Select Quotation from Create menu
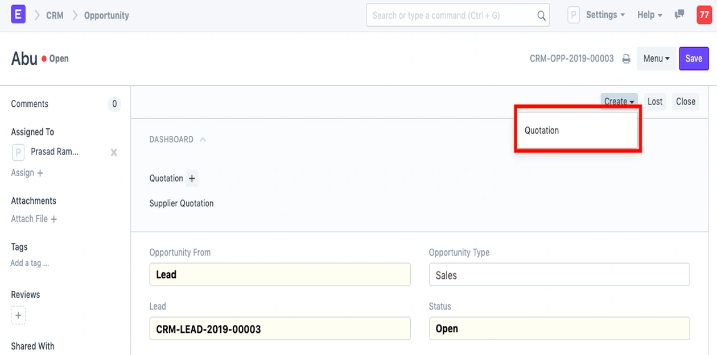The width and height of the screenshot is (717, 355). (542, 131)
